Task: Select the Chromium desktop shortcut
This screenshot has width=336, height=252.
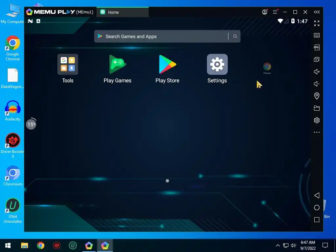Action: pyautogui.click(x=13, y=176)
